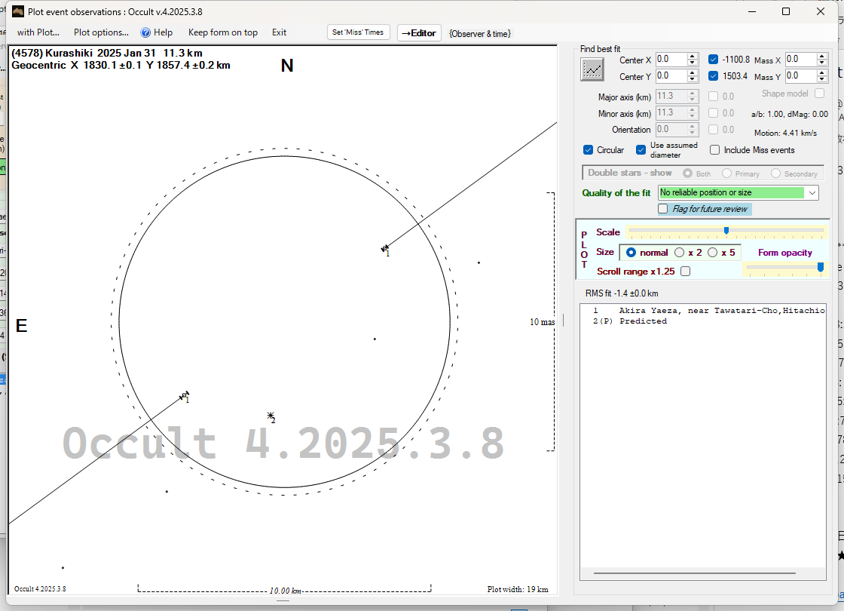Open the Plot options... menu

tap(101, 32)
